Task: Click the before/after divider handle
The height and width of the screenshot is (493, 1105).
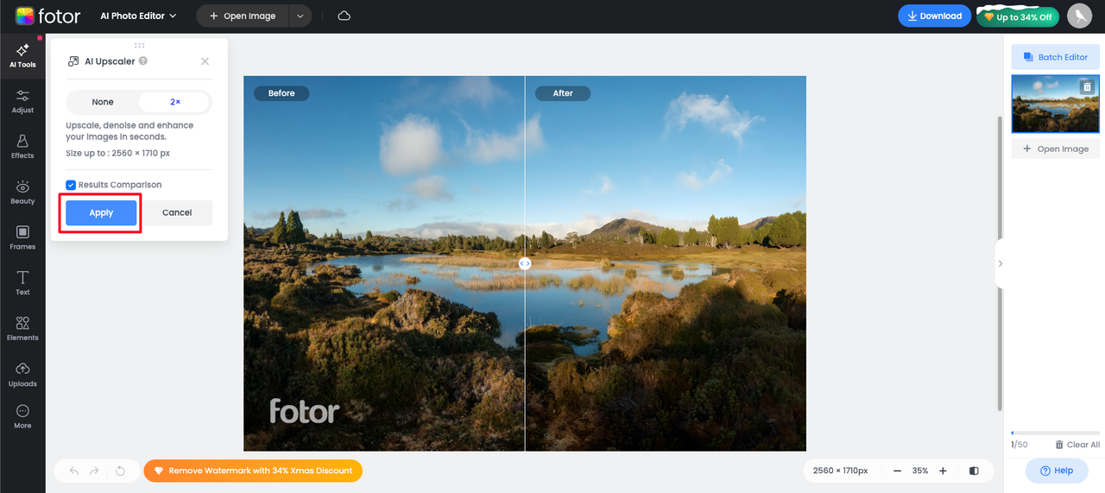Action: click(x=525, y=263)
